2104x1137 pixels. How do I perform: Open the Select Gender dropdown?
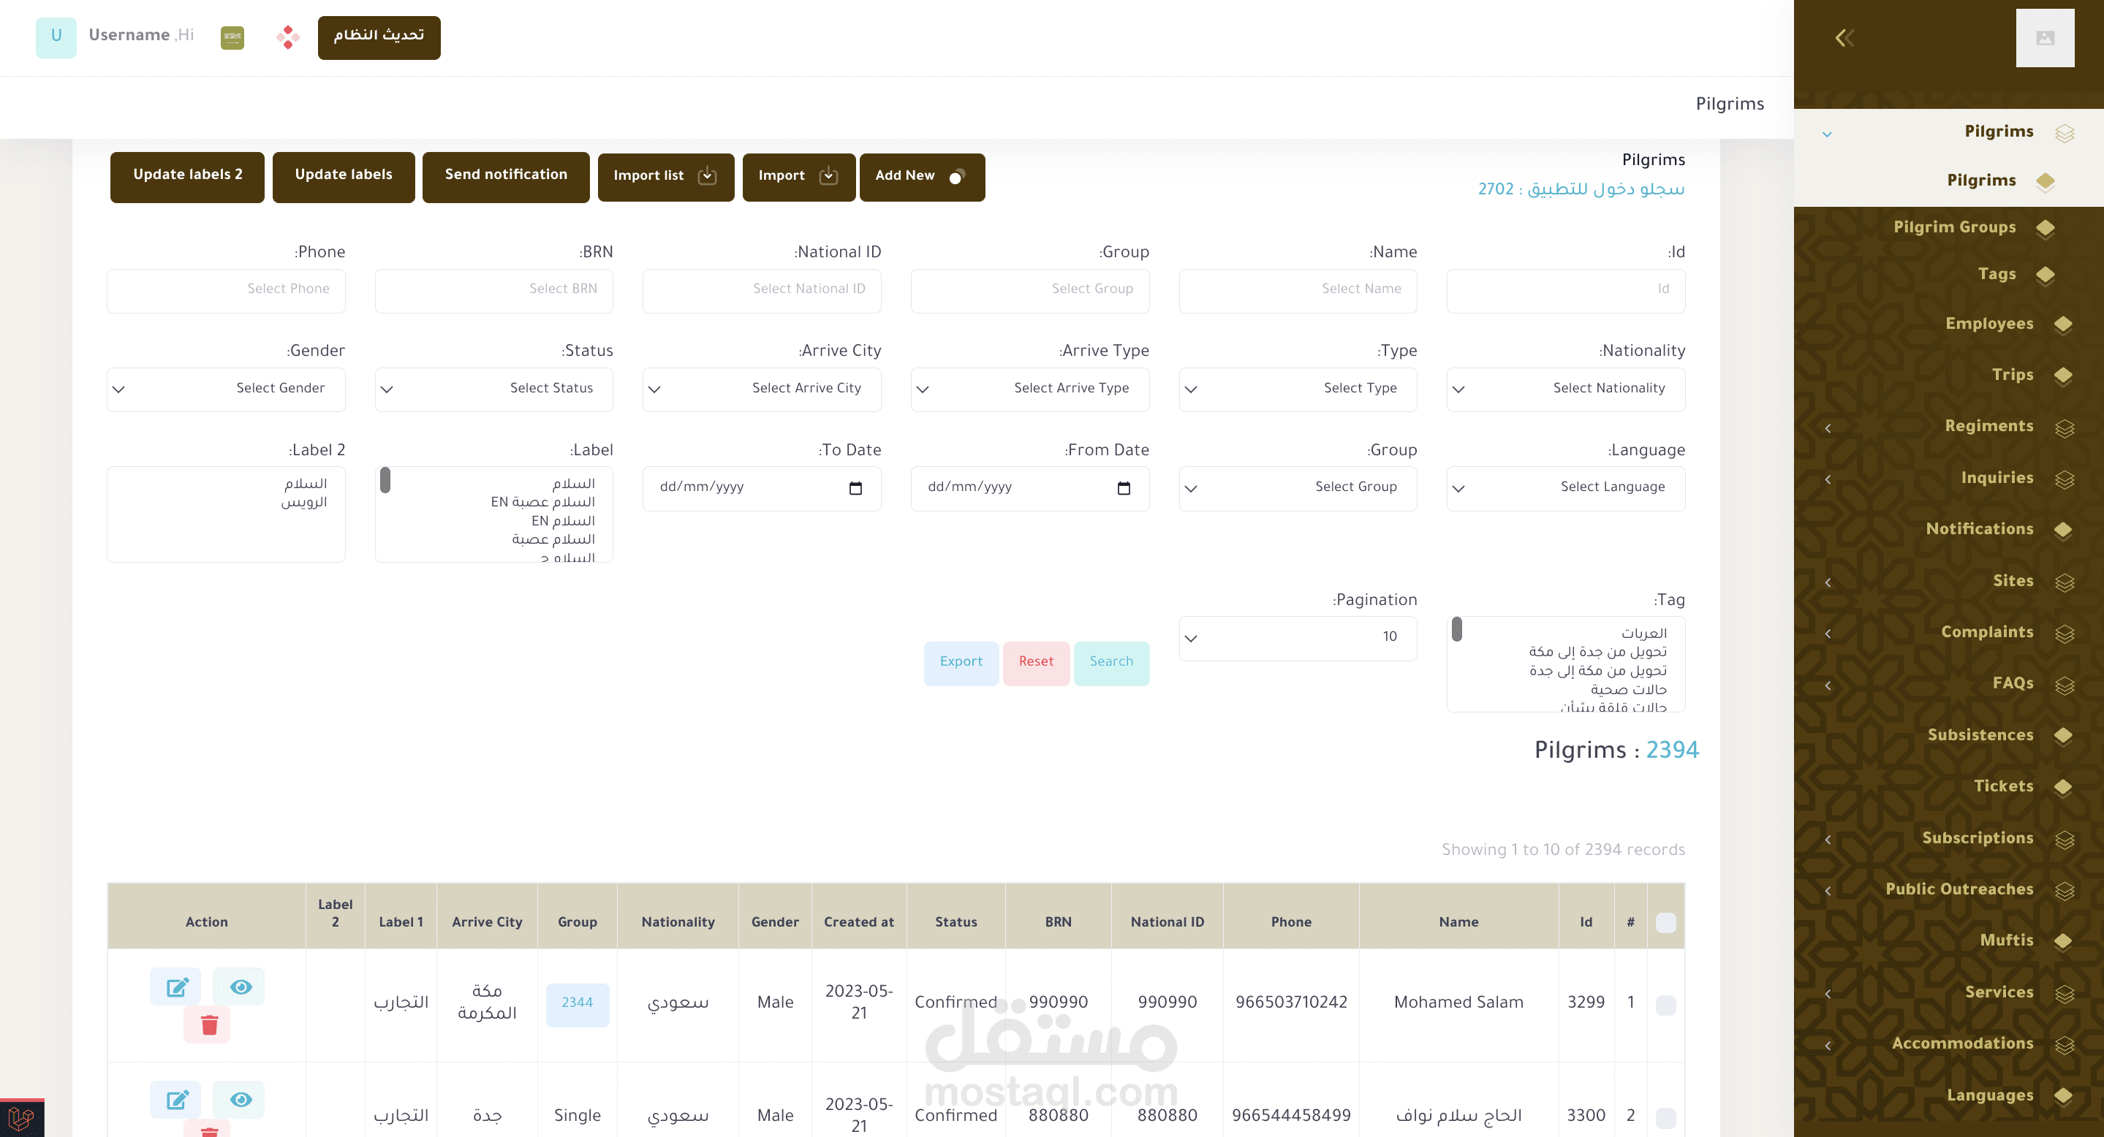[225, 389]
